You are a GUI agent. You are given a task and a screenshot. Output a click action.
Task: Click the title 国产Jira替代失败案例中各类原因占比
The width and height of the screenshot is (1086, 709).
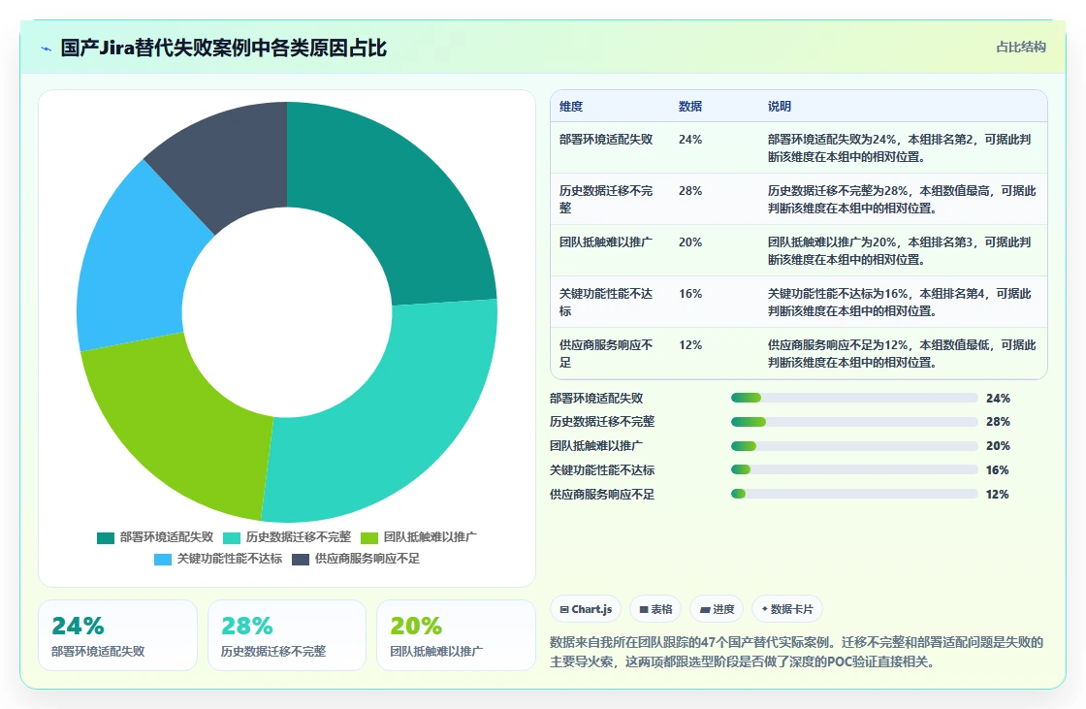click(223, 48)
